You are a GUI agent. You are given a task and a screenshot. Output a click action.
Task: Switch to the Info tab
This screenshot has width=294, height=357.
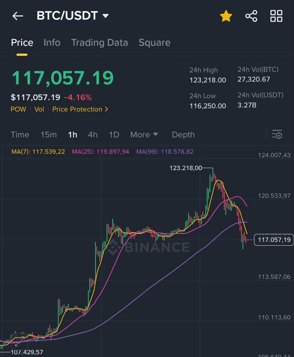[x=52, y=43]
